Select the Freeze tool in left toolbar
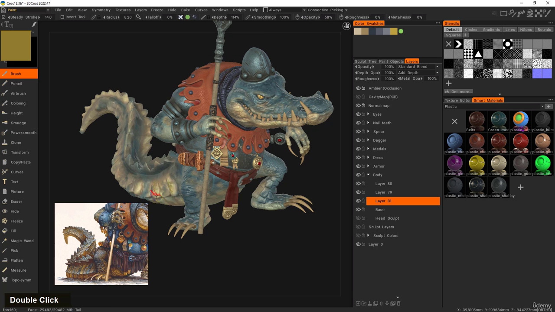 coord(19,221)
